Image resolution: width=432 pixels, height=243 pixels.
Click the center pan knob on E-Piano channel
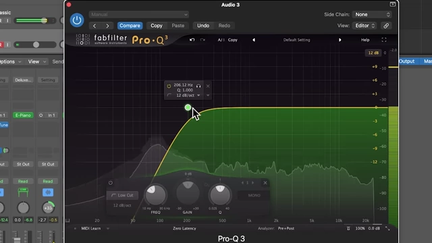[23, 208]
